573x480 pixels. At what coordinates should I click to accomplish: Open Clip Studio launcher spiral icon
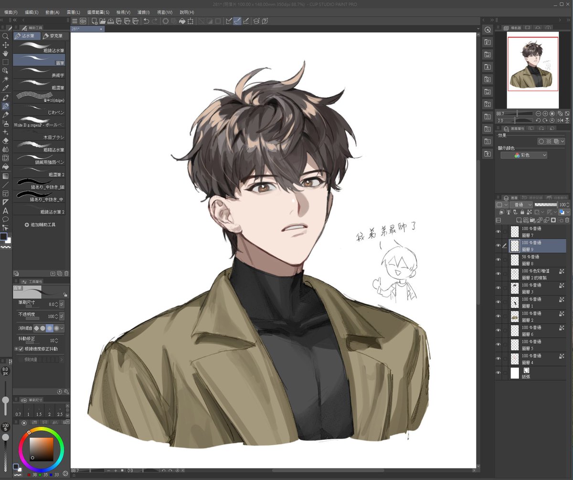pos(83,21)
